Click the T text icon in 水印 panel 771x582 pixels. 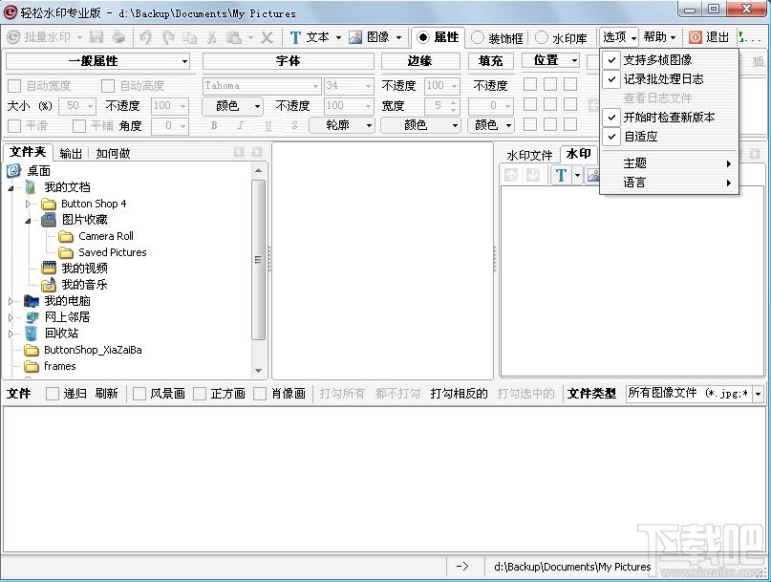[x=561, y=175]
